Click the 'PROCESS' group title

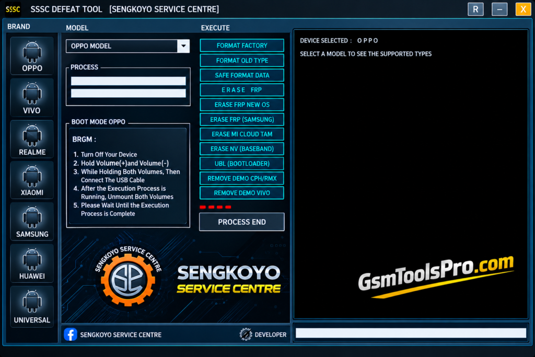[84, 67]
